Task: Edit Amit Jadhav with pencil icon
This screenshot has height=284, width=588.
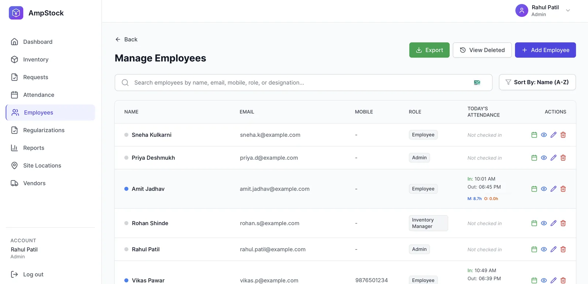Action: pos(553,189)
